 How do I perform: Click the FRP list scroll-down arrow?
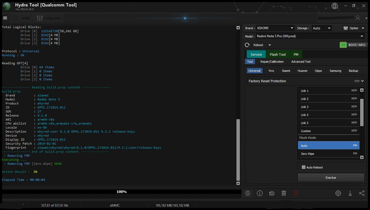coord(362,157)
